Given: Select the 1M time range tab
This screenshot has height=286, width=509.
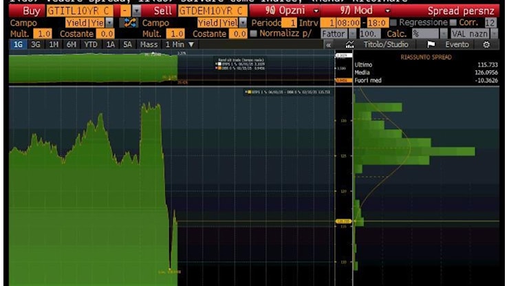Looking at the screenshot, I should 54,45.
